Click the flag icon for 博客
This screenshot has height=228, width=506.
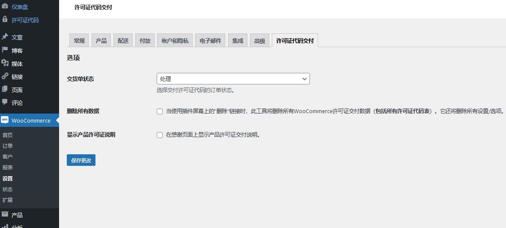click(5, 50)
